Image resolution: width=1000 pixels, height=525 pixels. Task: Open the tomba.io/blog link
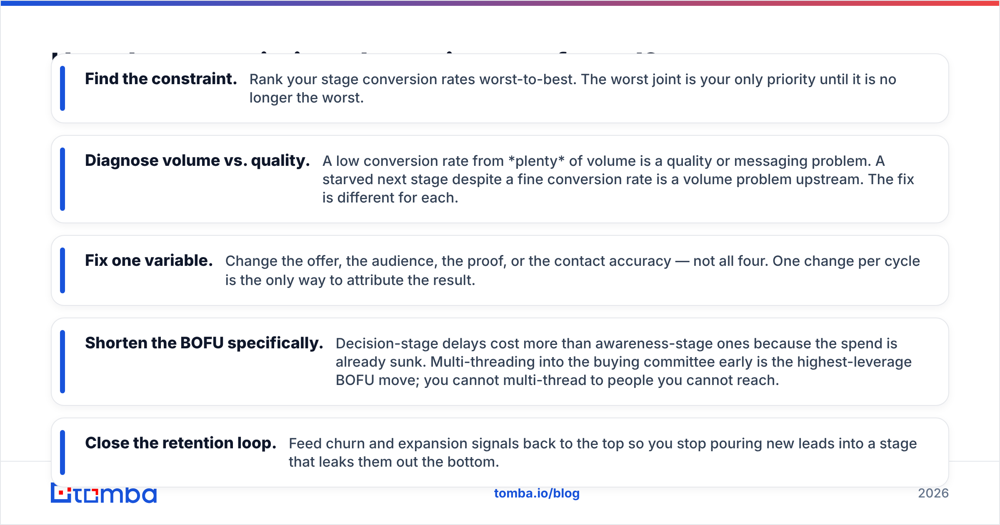537,493
